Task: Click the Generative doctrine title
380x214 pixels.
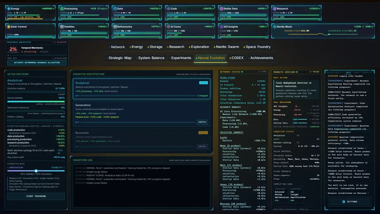Action: (x=83, y=105)
